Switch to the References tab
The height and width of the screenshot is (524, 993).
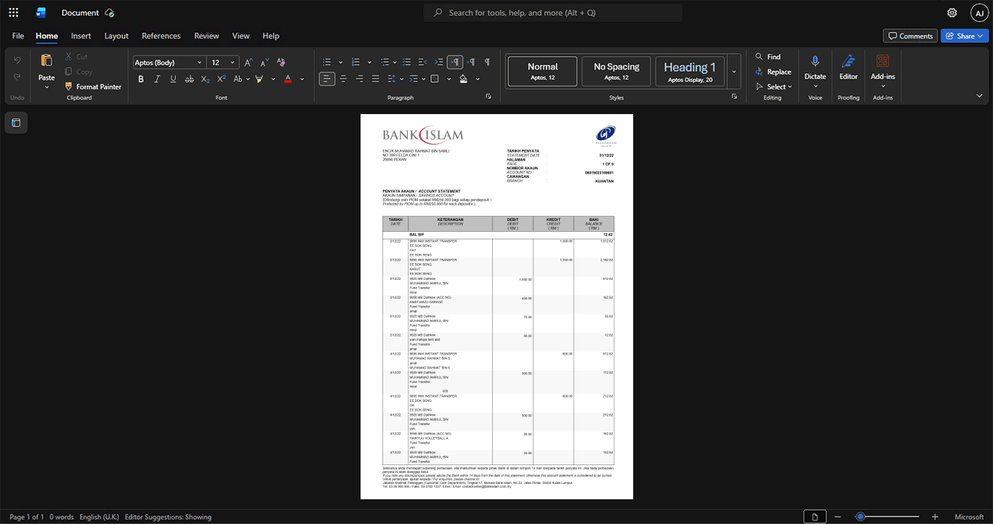(x=161, y=36)
